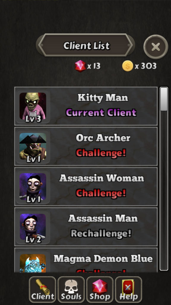Tap the red gem currency icon

pos(80,66)
